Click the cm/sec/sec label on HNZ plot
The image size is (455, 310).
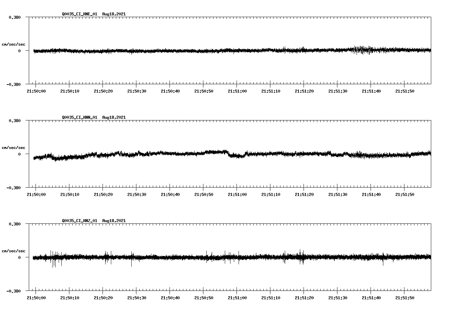tap(13, 251)
